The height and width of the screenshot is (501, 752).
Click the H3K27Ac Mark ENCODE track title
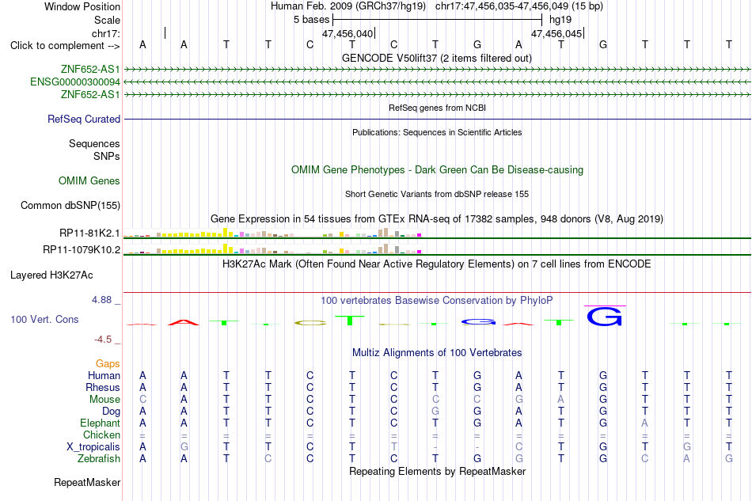coord(437,264)
